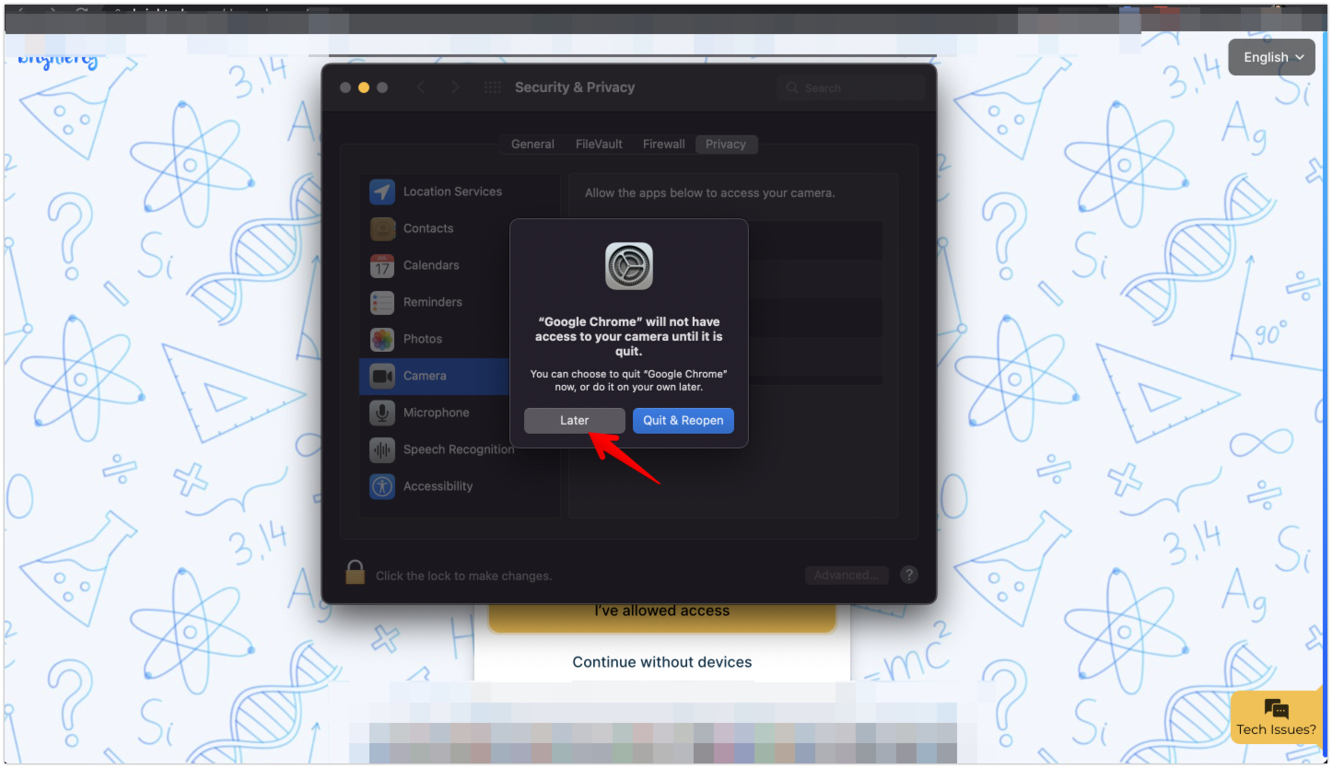
Task: Click the Camera icon in sidebar
Action: 382,376
